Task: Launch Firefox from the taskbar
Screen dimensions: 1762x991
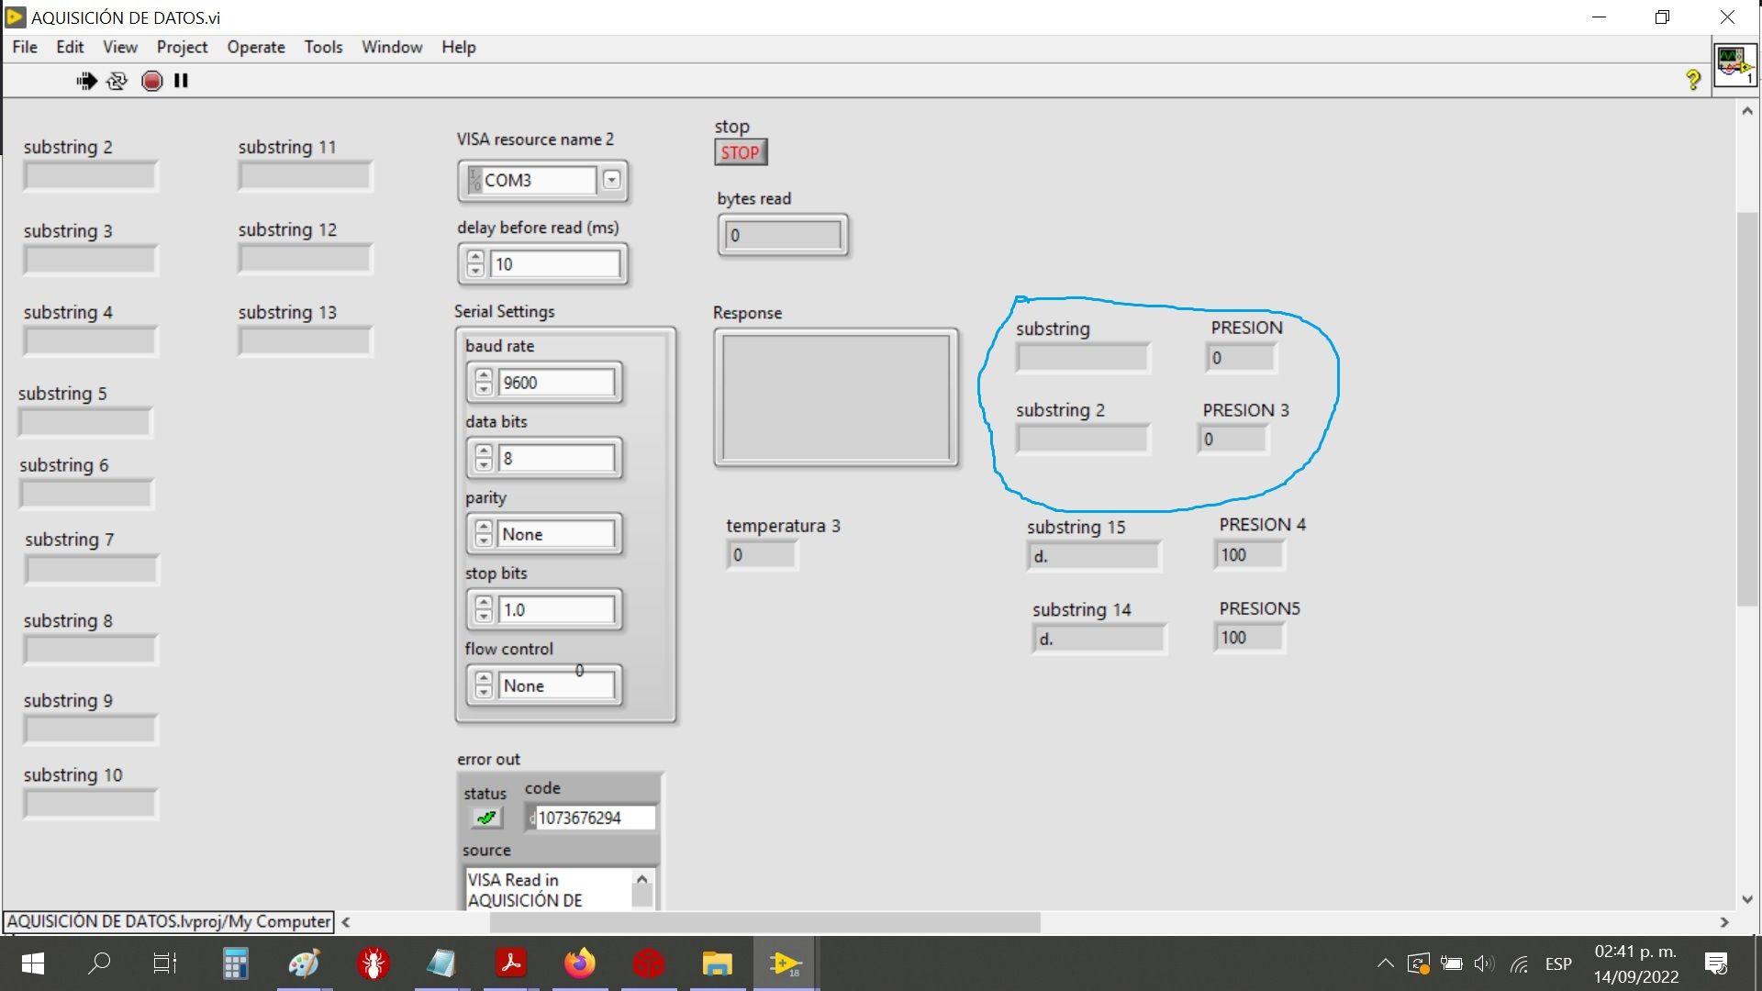Action: pos(579,963)
